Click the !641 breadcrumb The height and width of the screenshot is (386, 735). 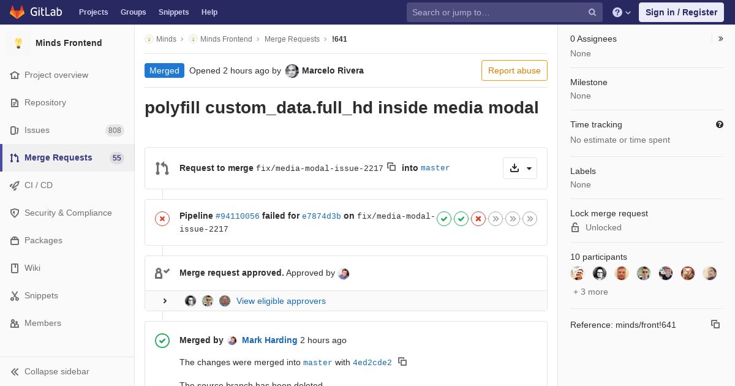339,39
